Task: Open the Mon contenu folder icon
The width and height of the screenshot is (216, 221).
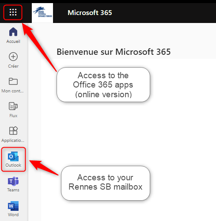Action: tap(13, 81)
